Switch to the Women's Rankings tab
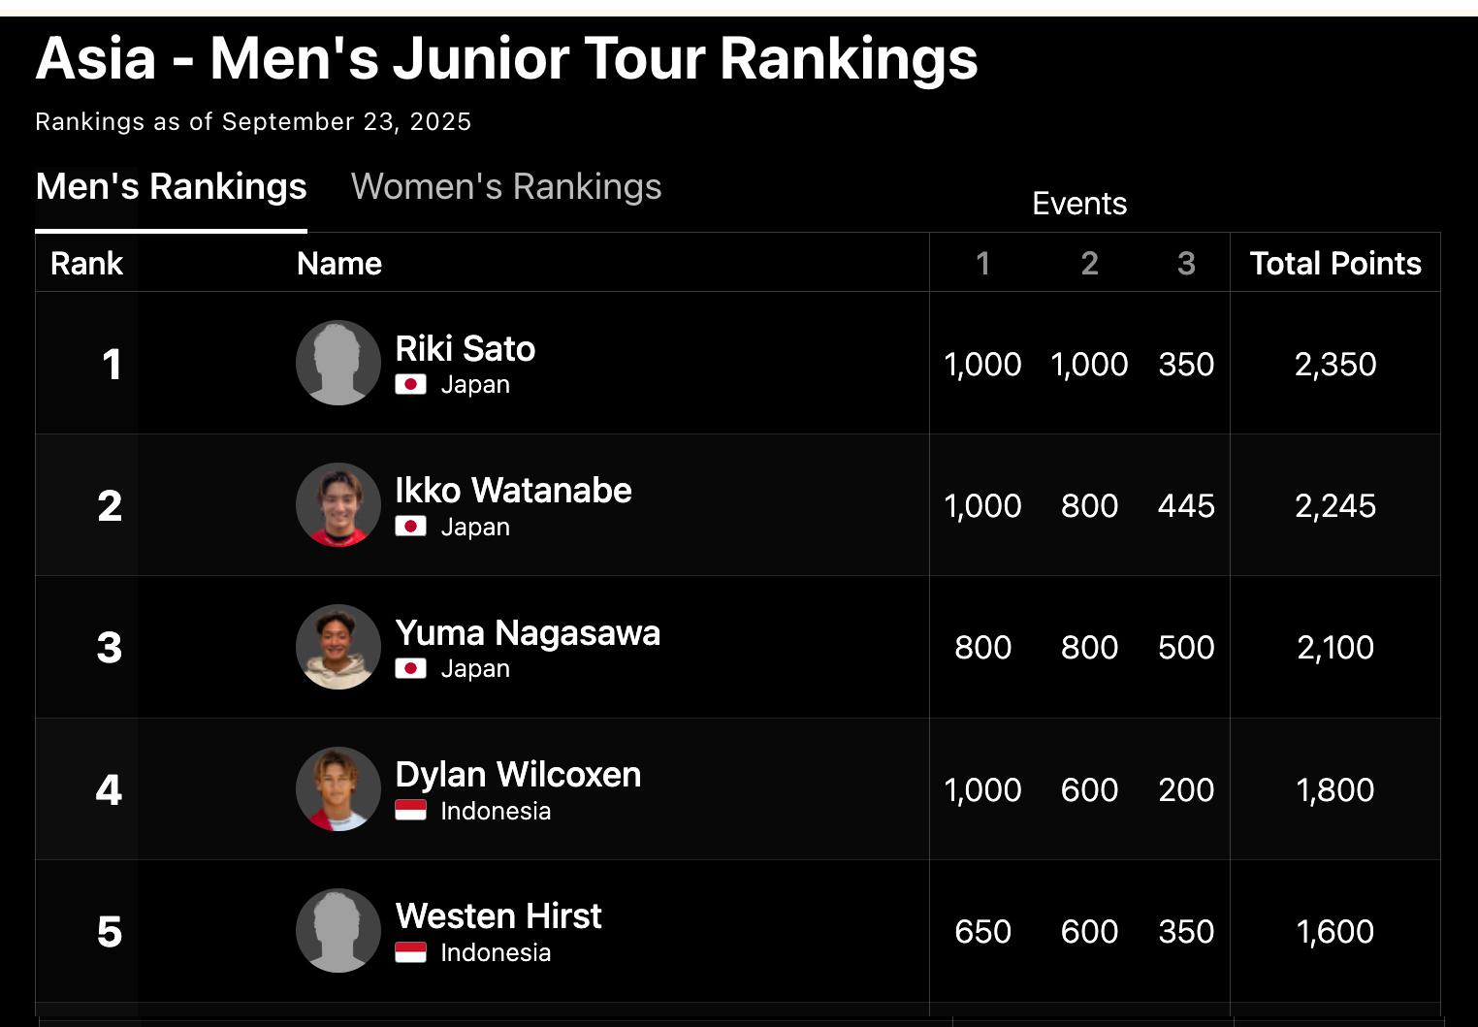This screenshot has width=1478, height=1027. pos(506,187)
